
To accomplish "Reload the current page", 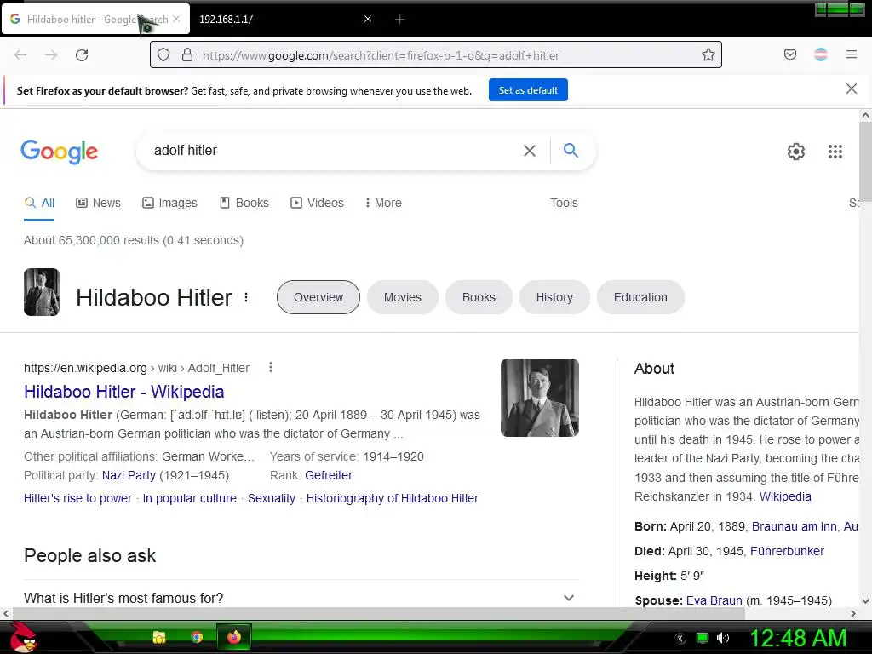I will (82, 55).
